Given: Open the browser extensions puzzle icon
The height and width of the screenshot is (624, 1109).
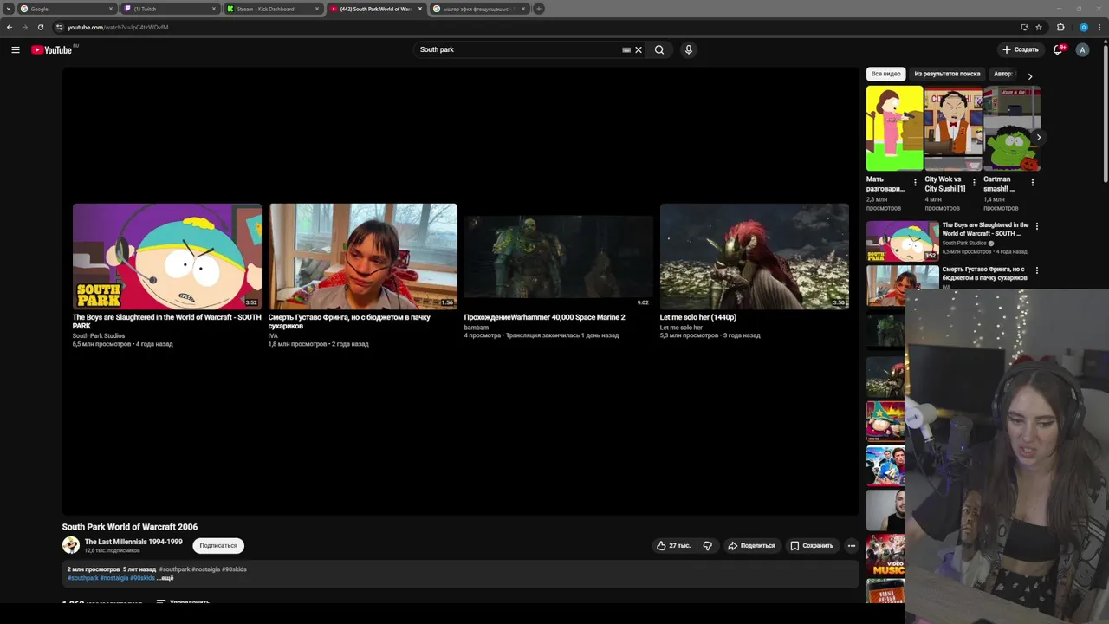Looking at the screenshot, I should [1060, 27].
